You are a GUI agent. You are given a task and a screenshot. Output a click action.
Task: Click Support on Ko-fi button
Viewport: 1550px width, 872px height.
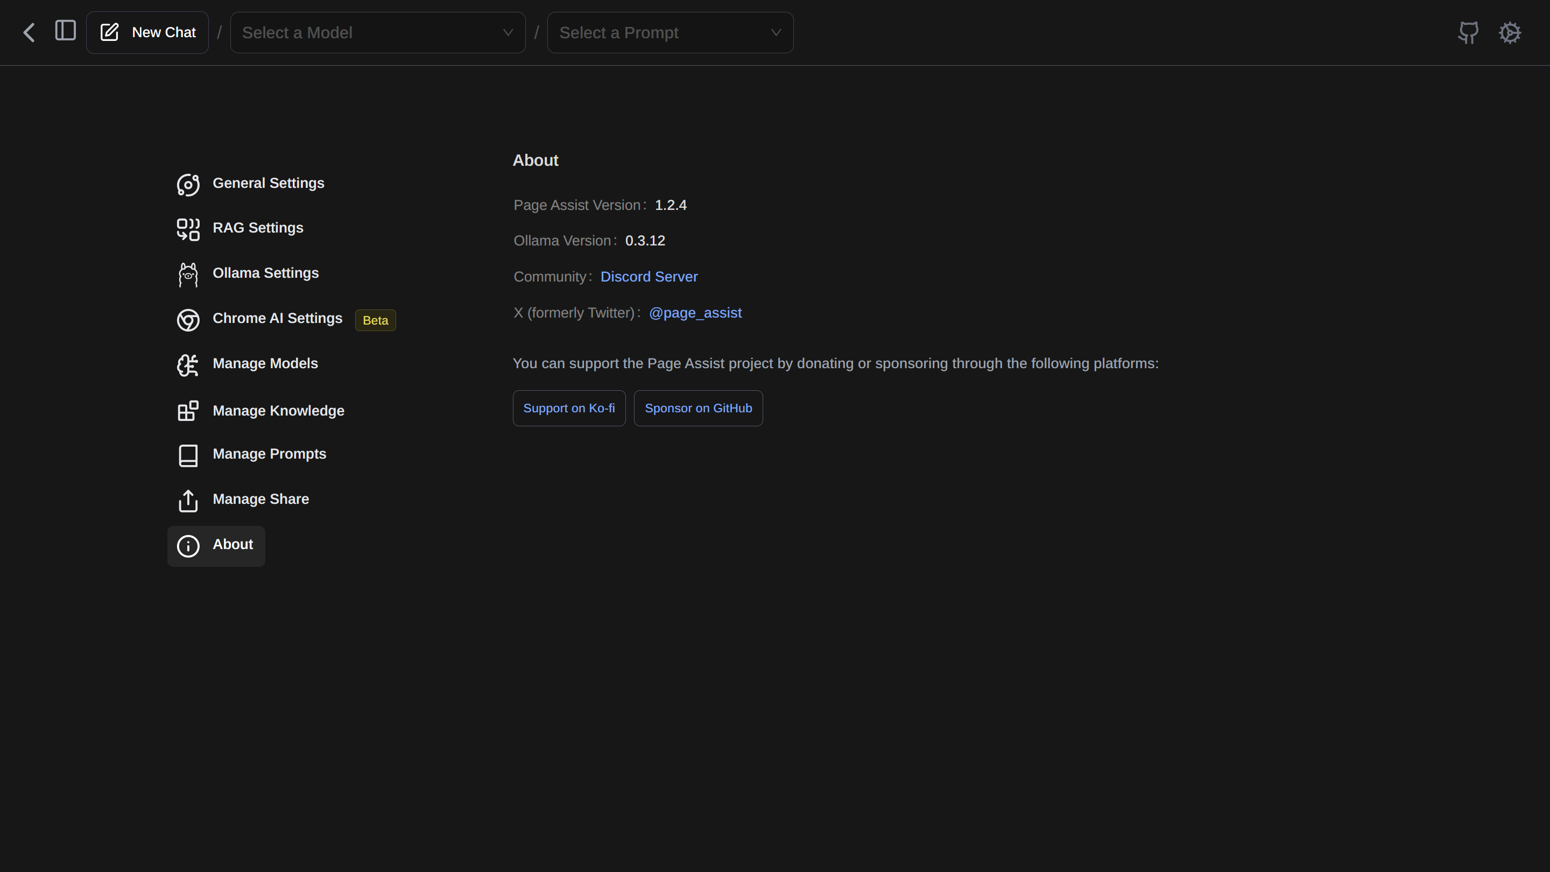tap(569, 408)
